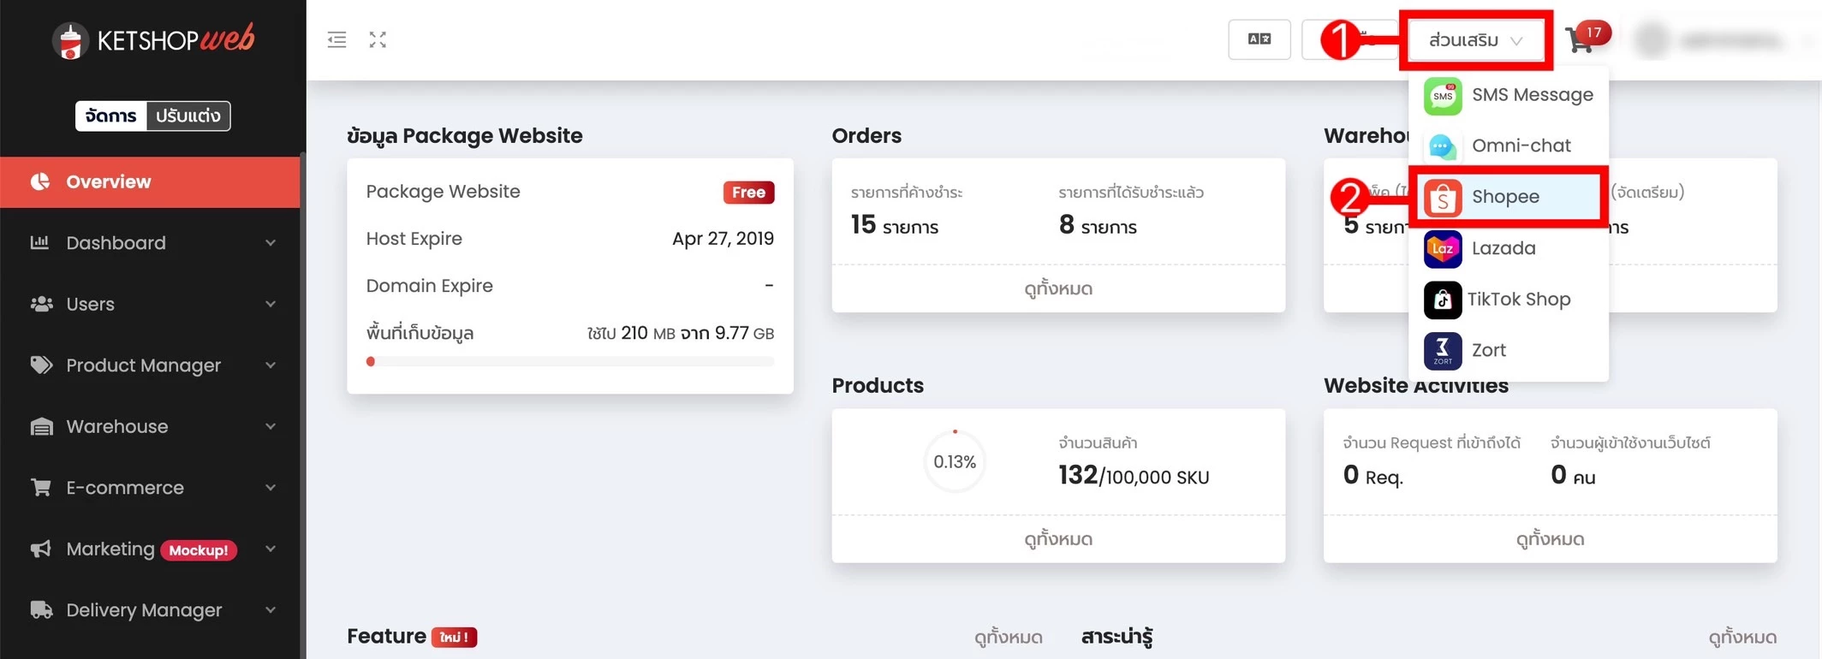The image size is (1822, 659).
Task: Click the Overview pie chart icon
Action: pyautogui.click(x=40, y=181)
